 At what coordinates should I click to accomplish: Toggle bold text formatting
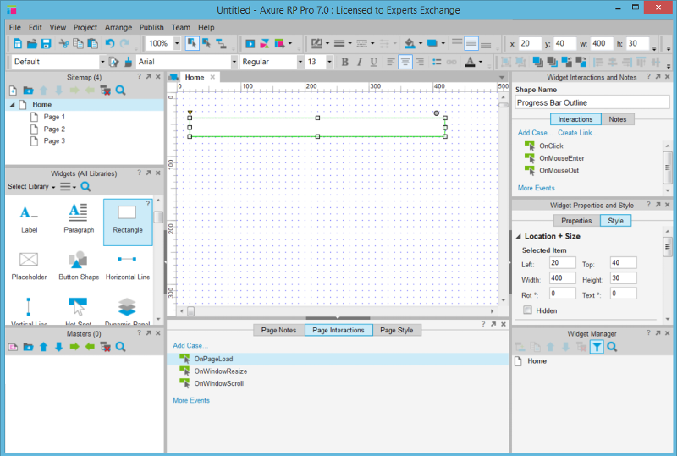point(344,62)
